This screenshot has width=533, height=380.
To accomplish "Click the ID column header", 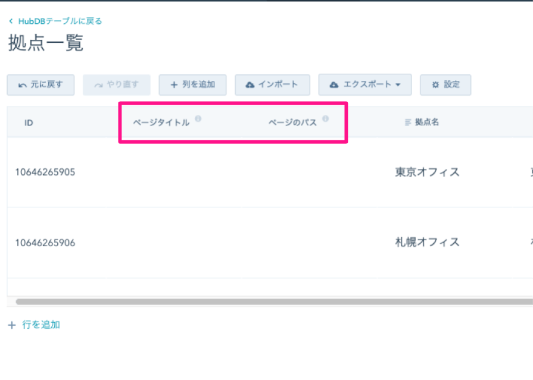I will tap(29, 123).
